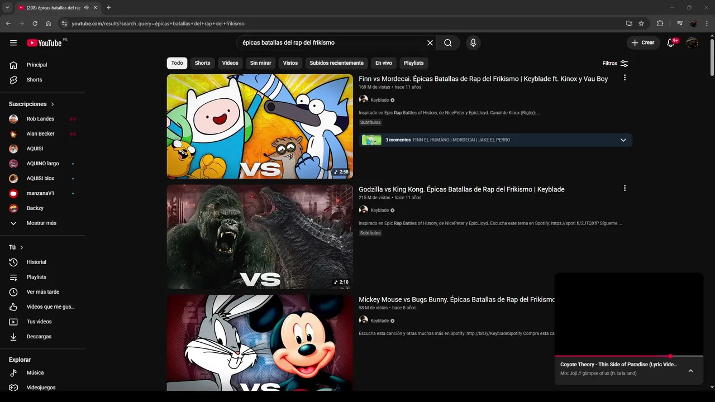Expand the Tú section header
Viewport: 715px width, 402px height.
(16, 247)
